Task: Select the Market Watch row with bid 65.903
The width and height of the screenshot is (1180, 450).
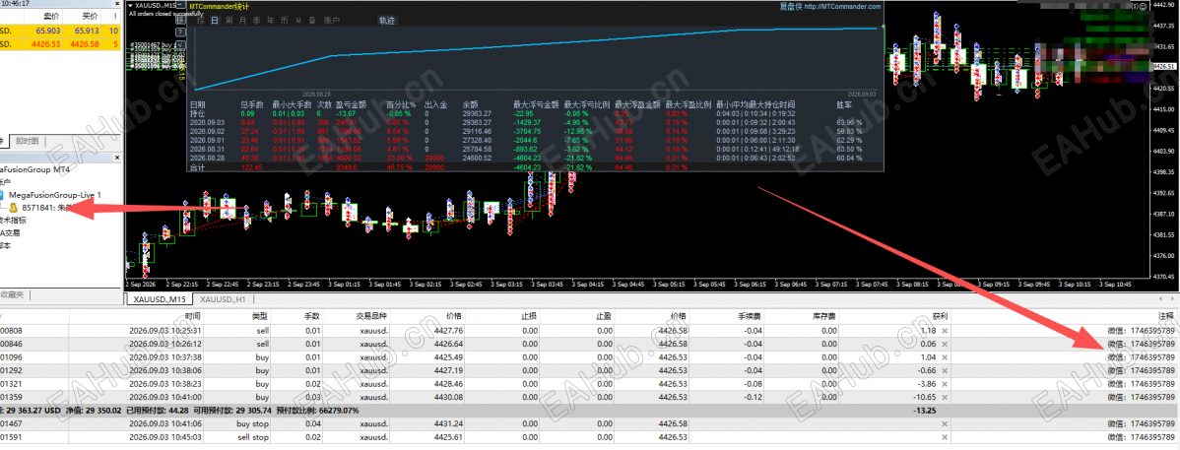Action: click(60, 31)
